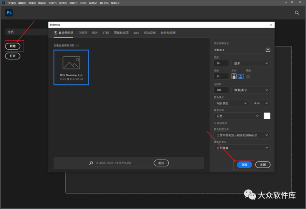Screen dimensions: 306x209
Task: Click the 打开 open button on home
Action: pyautogui.click(x=13, y=56)
